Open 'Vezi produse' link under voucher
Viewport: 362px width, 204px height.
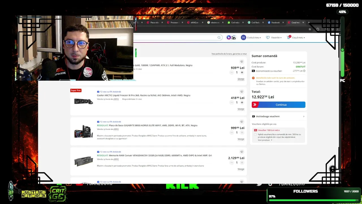[x=265, y=140]
